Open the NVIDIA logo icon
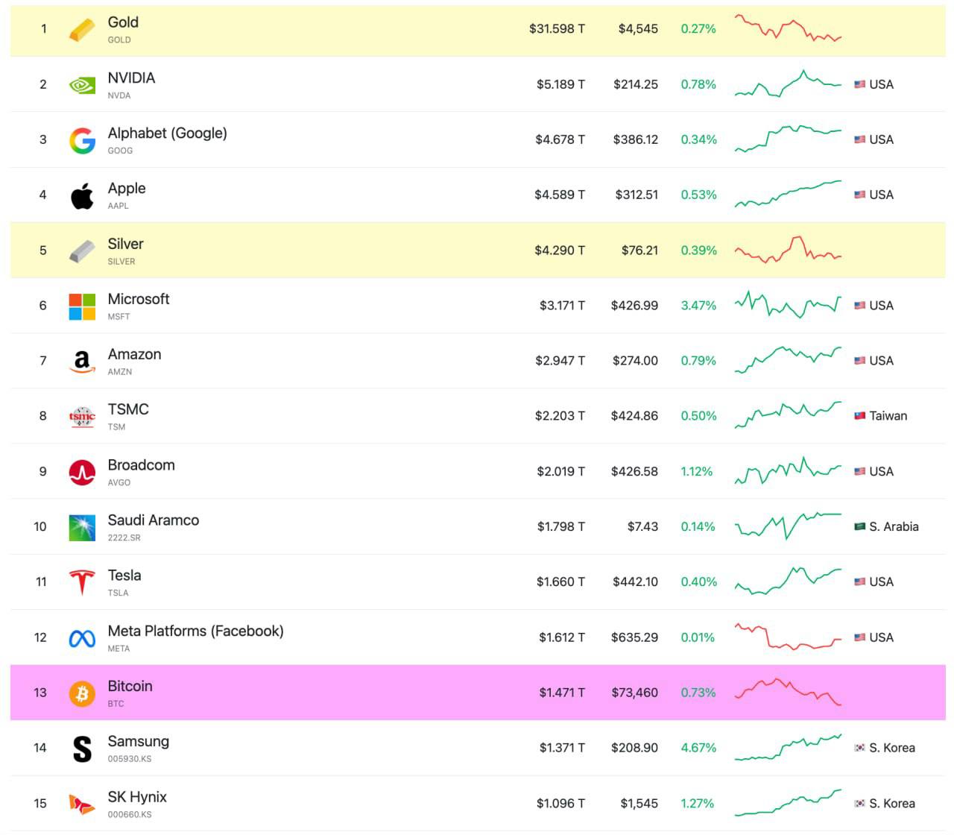Image resolution: width=954 pixels, height=835 pixels. [x=82, y=85]
